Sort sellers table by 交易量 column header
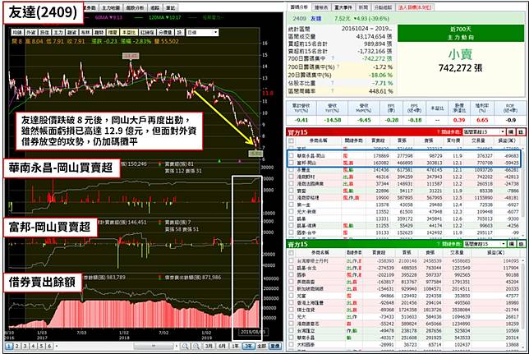 [x=457, y=252]
